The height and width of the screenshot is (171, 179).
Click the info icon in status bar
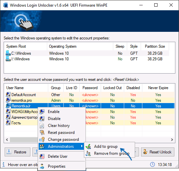point(4,164)
